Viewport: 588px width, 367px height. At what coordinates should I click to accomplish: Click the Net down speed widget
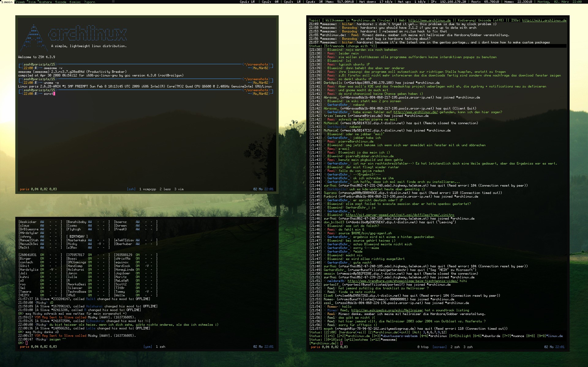[376, 2]
